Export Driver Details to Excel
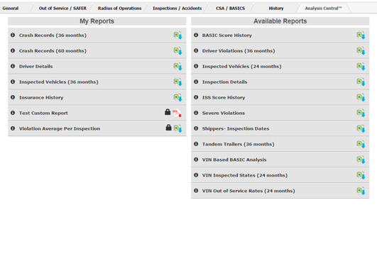Image resolution: width=377 pixels, height=266 pixels. coord(178,66)
